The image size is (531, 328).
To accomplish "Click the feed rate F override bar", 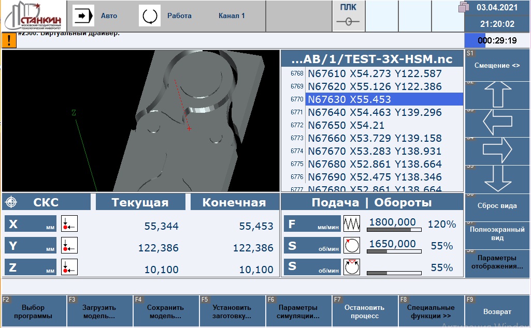I will [x=392, y=229].
